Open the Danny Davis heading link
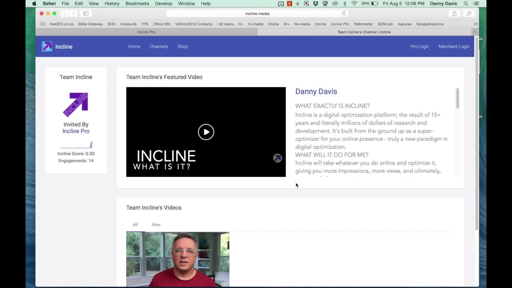Screen dimensions: 512x288 coord(316,91)
